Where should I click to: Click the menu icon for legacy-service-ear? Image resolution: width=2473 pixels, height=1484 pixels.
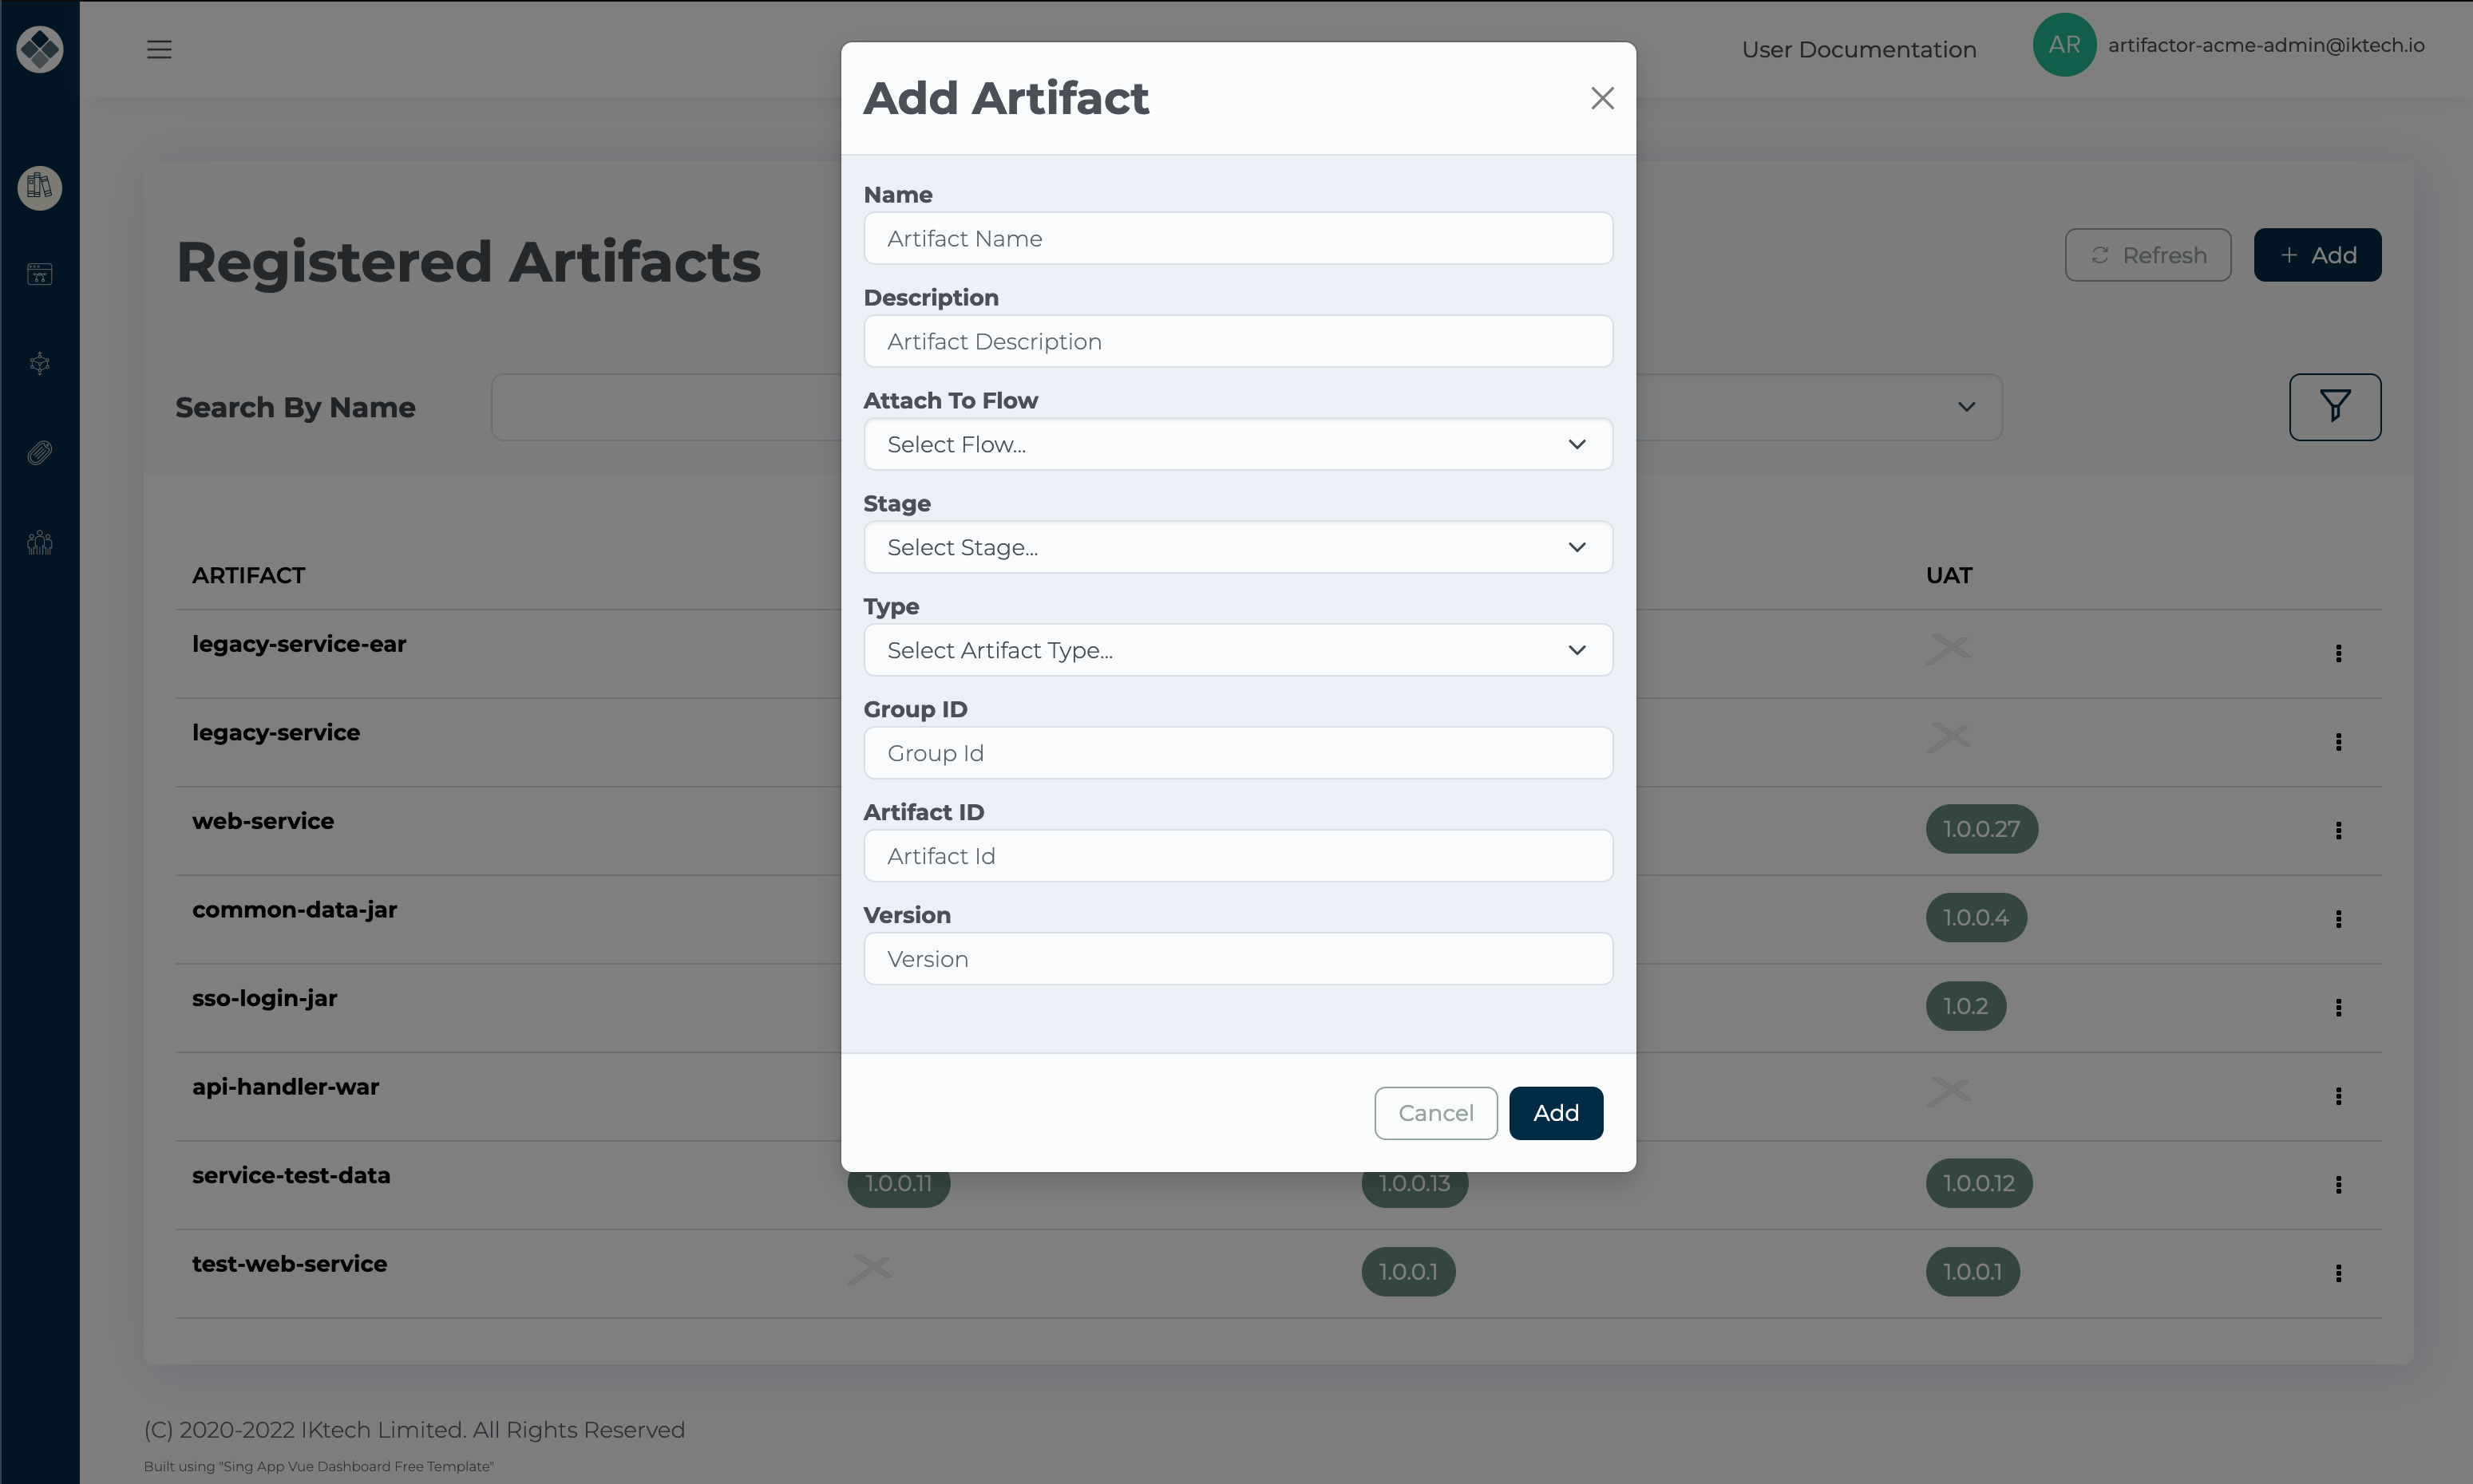point(2339,653)
